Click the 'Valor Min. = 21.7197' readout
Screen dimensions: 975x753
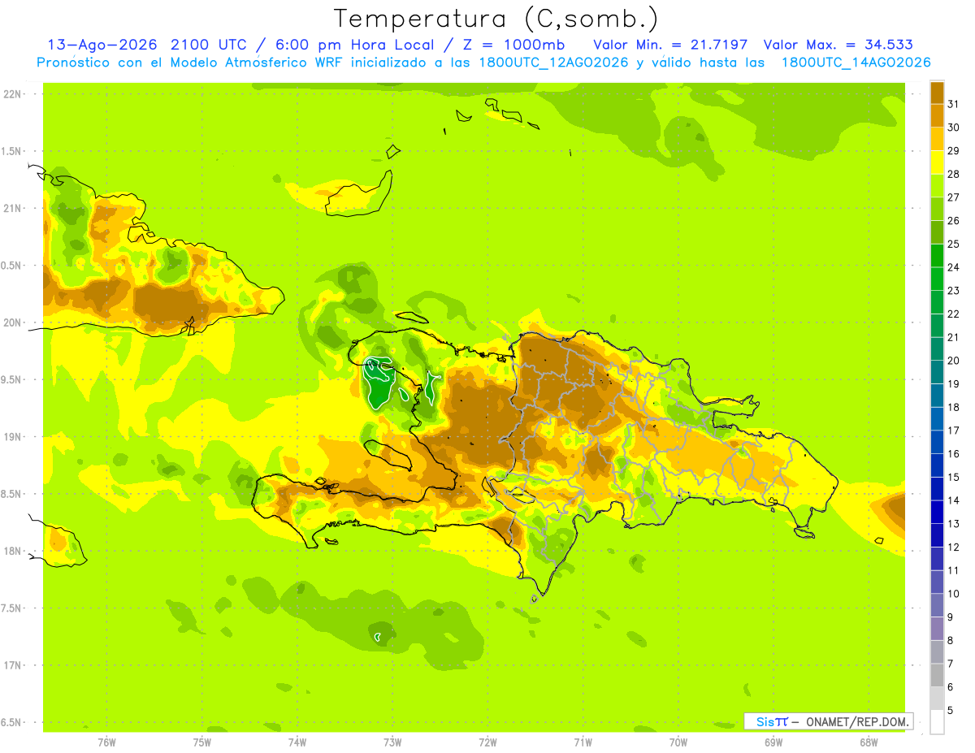coord(670,45)
